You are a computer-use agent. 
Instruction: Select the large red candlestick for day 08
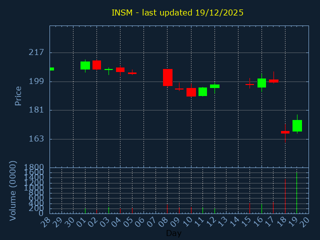click(x=167, y=77)
